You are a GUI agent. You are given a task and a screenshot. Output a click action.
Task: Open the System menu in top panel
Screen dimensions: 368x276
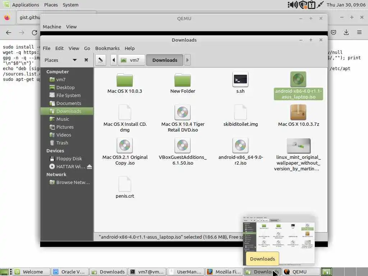tap(71, 5)
